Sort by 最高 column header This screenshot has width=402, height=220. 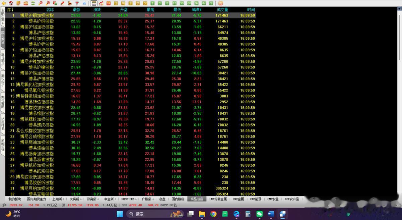click(150, 10)
